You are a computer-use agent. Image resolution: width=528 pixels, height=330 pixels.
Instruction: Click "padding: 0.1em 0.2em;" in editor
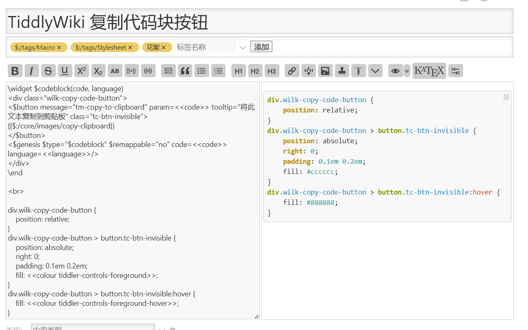(x=52, y=266)
